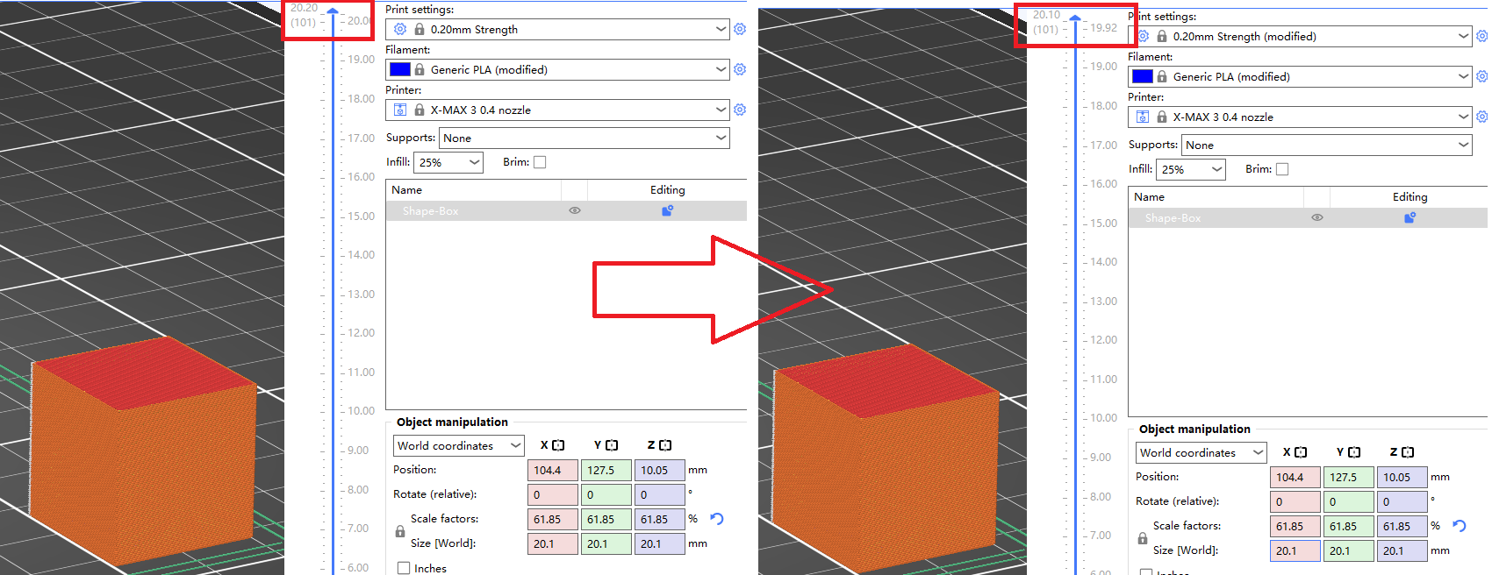This screenshot has width=1492, height=575.
Task: Enable Brim checkbox in left panel
Action: pyautogui.click(x=540, y=162)
